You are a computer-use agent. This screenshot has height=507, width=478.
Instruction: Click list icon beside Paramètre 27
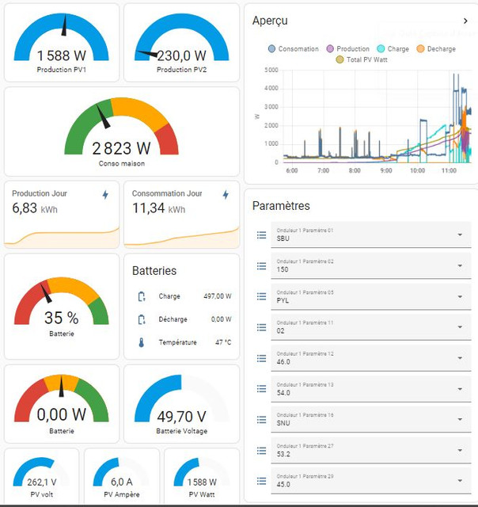(262, 451)
